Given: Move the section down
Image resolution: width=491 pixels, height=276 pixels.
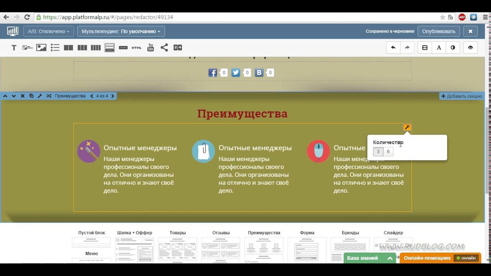Looking at the screenshot, I should (x=14, y=96).
